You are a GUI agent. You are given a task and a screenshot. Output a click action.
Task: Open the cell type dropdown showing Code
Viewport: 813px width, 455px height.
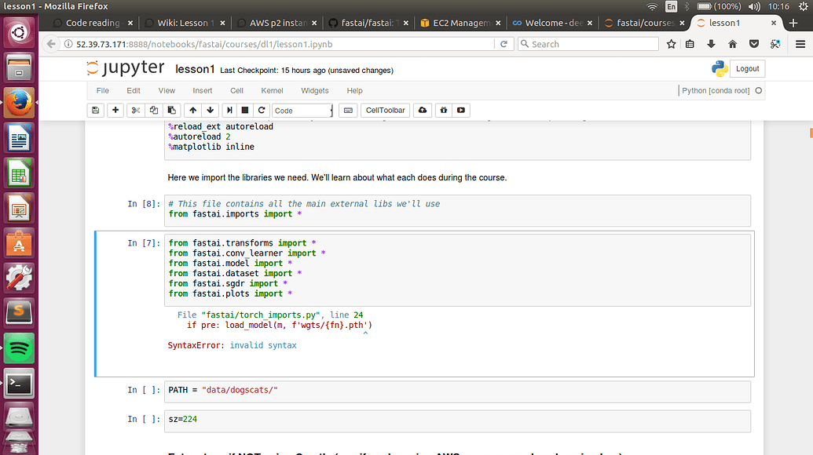click(303, 111)
